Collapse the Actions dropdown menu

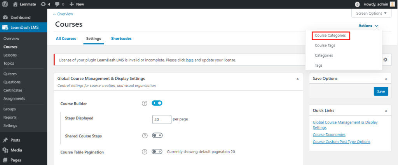coord(368,26)
